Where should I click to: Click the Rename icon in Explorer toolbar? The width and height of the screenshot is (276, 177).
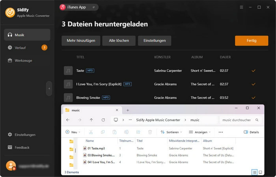(x=127, y=132)
